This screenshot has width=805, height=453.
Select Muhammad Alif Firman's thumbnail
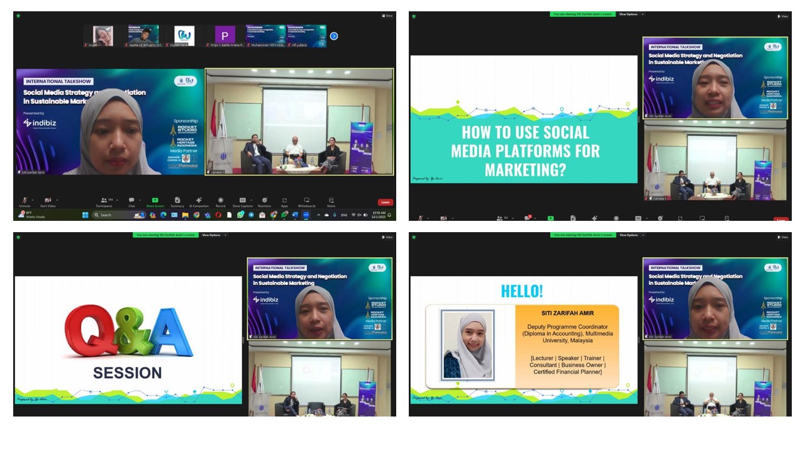[x=265, y=36]
